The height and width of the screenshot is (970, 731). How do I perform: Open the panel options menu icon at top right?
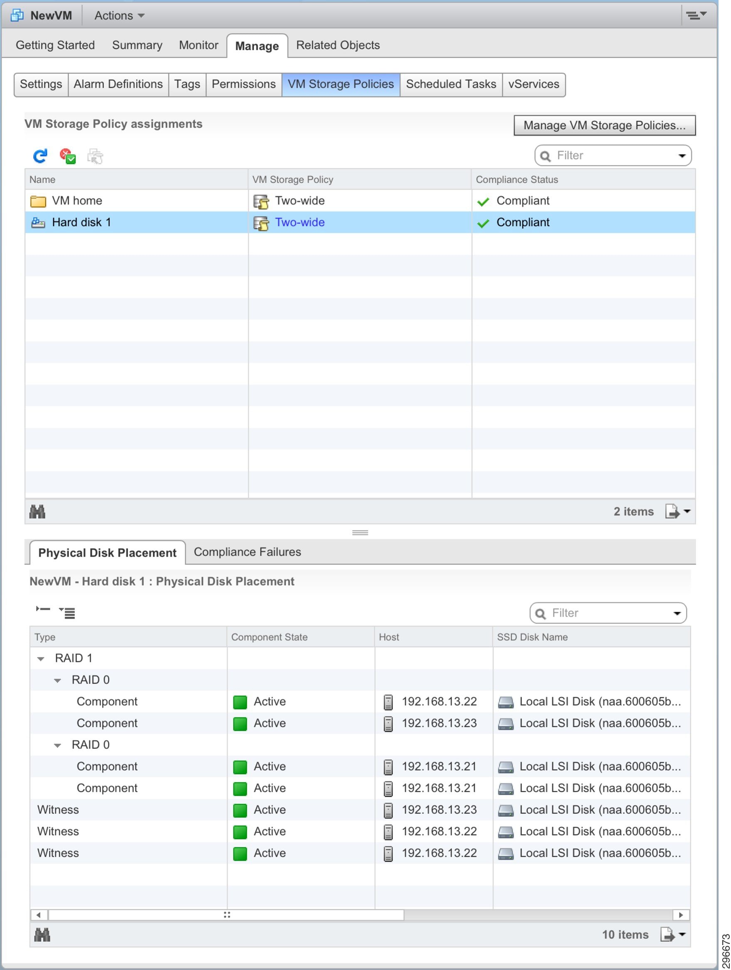696,15
